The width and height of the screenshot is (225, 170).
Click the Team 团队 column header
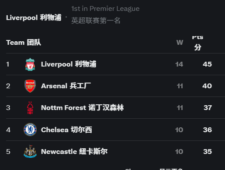[x=24, y=43]
